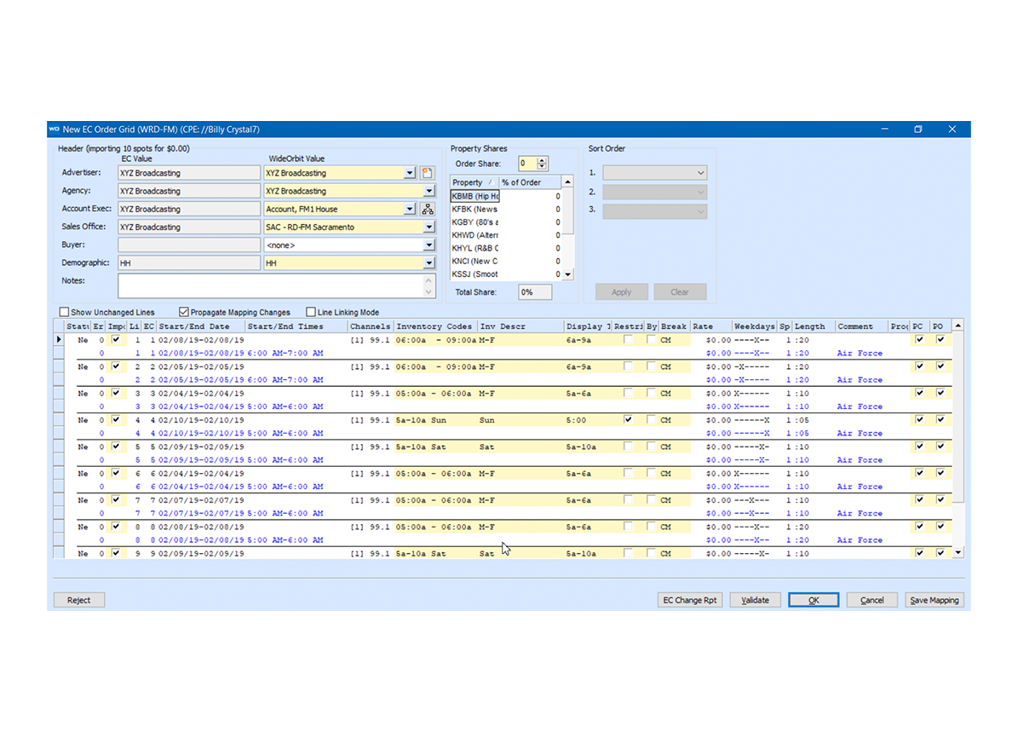Open the first Sort Order dropdown
The width and height of the screenshot is (1018, 732).
(654, 173)
